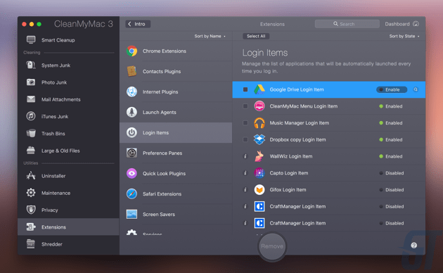Click the Chrome Extensions icon

coord(131,51)
